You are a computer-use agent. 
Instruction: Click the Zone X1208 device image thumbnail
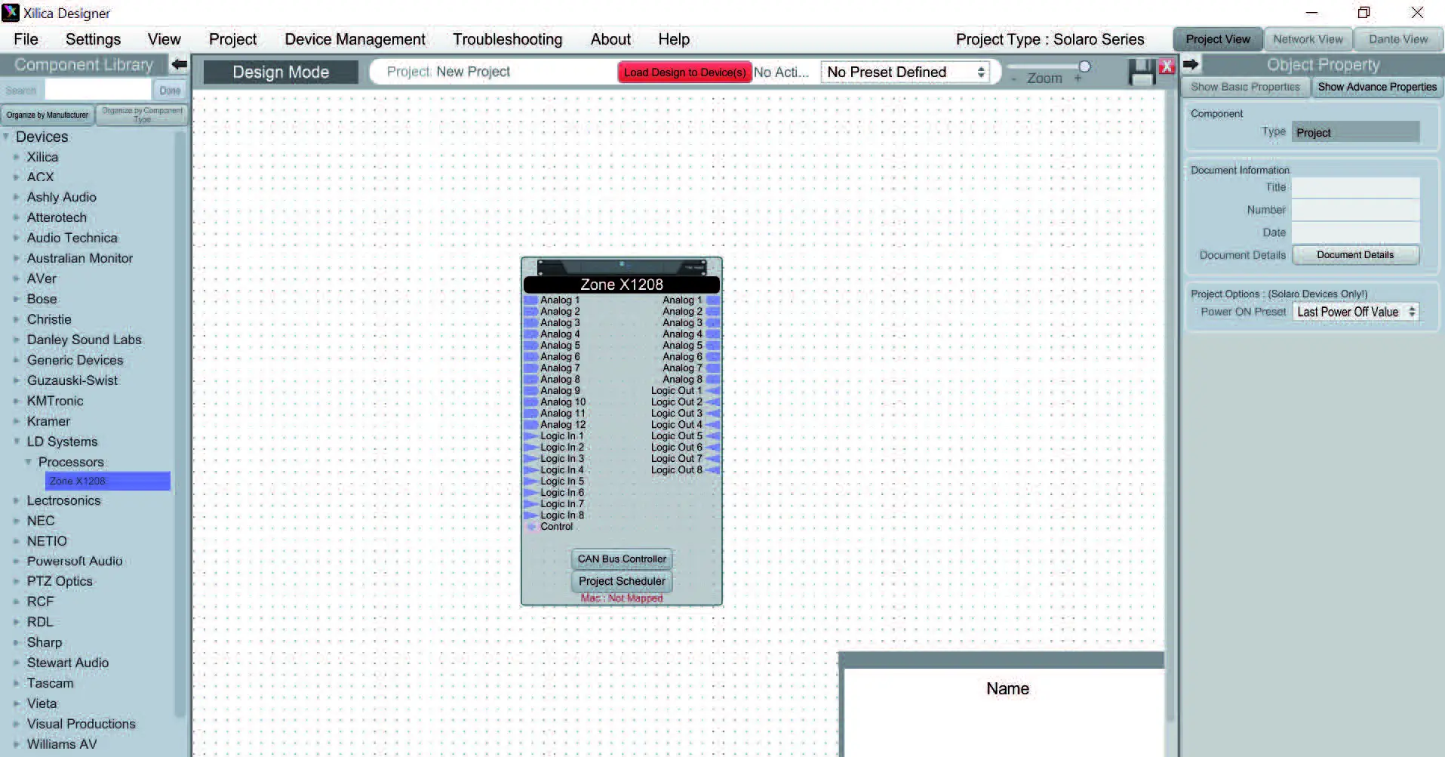click(622, 267)
